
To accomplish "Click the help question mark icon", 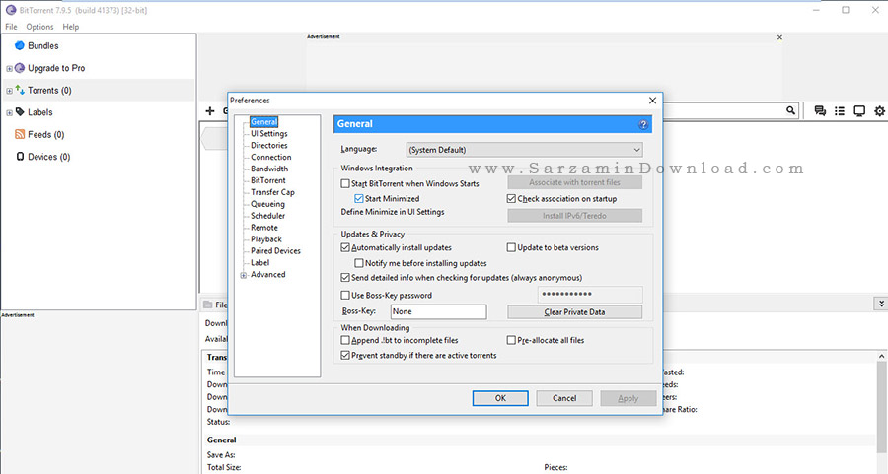I will [x=643, y=124].
